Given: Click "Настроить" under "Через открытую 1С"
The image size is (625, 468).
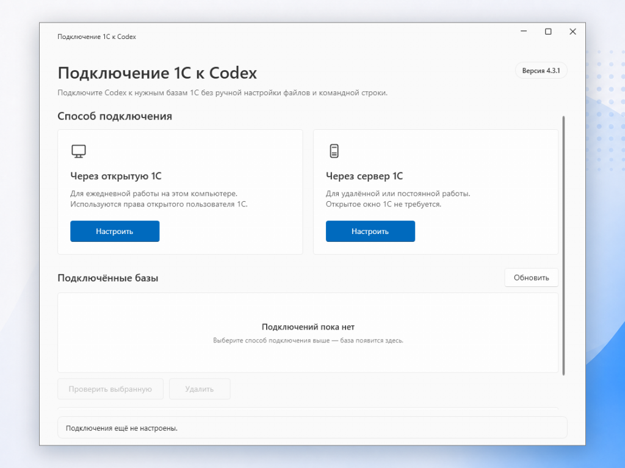Looking at the screenshot, I should [x=115, y=231].
